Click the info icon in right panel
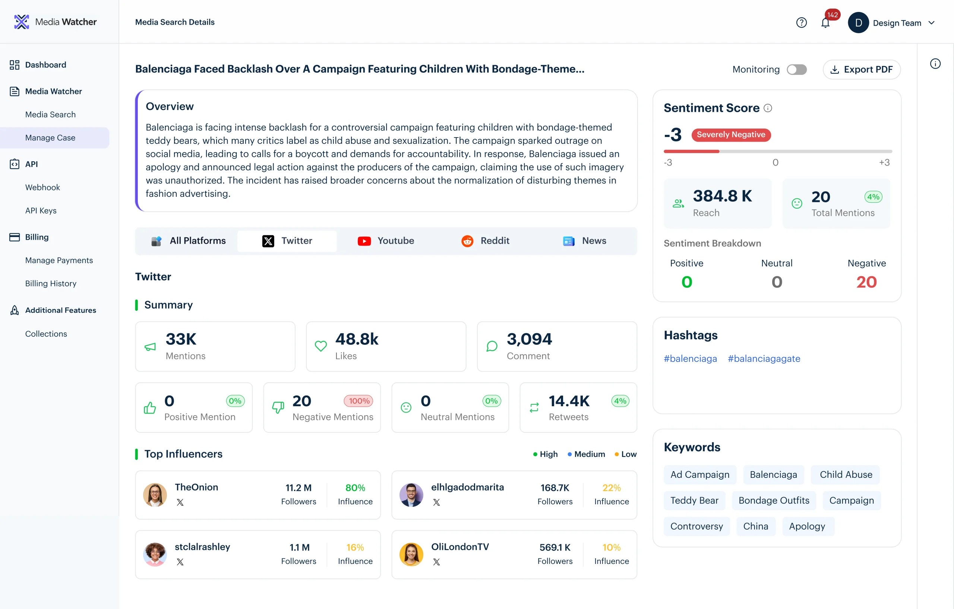Viewport: 954px width, 609px height. [x=935, y=64]
